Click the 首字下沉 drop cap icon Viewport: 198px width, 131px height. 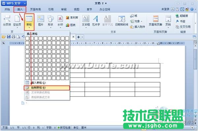coord(108,19)
